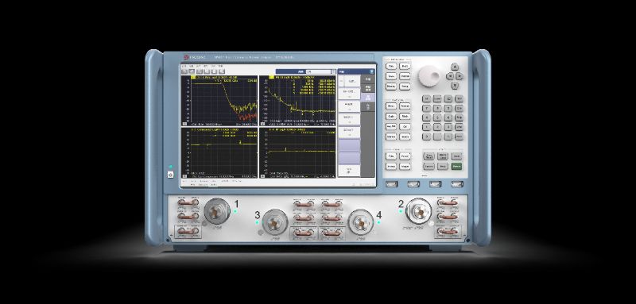Screen dimensions: 636x304
Task: Click the port 4 test connector
Action: coord(361,221)
